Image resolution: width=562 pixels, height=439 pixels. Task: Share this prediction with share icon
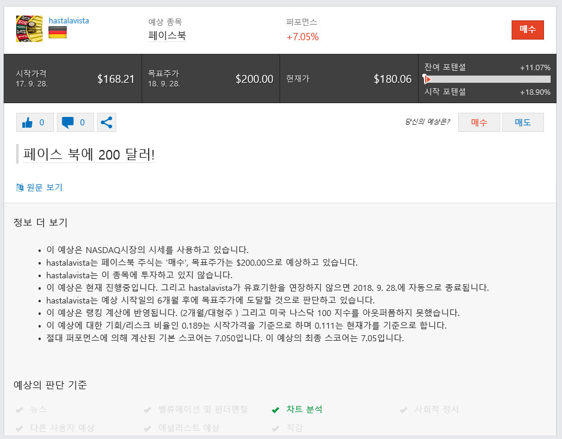pyautogui.click(x=106, y=122)
